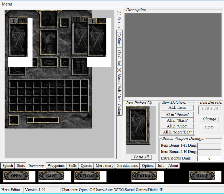
Task: Open the (3) Cube side tab
Action: (x=120, y=57)
